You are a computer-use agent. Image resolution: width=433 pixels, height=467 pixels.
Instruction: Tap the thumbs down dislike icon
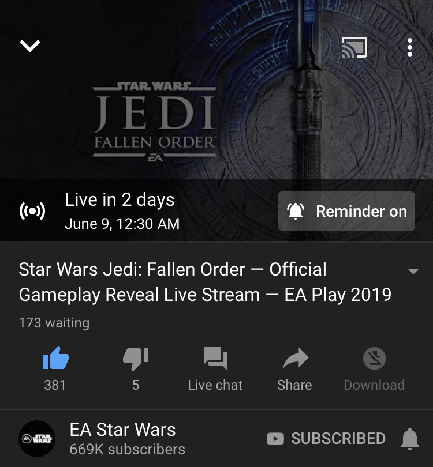tap(136, 359)
